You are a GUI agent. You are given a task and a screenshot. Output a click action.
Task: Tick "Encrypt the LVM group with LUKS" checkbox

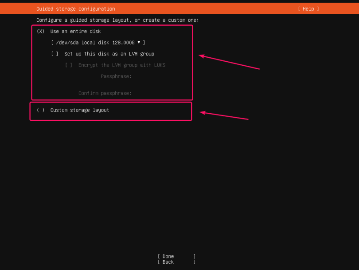69,65
